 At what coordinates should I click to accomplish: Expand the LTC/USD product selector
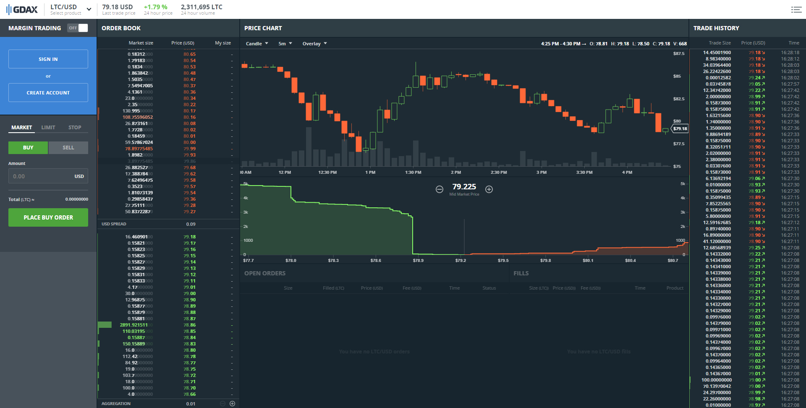(x=71, y=9)
